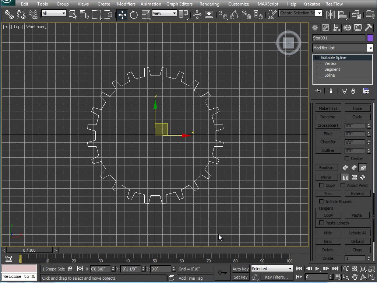The width and height of the screenshot is (377, 283).
Task: Select Rectangular Selection Region tool
Action: [96, 14]
